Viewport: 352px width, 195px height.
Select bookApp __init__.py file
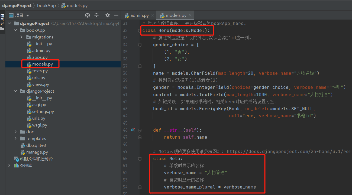pyautogui.click(x=42, y=44)
